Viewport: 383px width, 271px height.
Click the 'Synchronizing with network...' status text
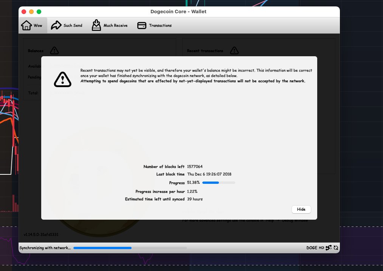click(45, 248)
